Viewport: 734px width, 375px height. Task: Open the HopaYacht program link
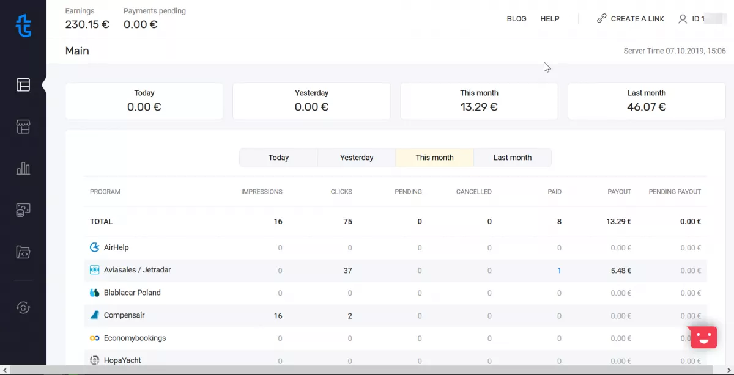point(122,360)
